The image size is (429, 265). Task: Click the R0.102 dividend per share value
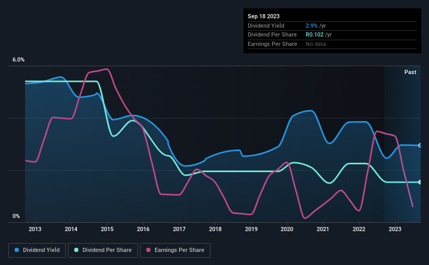click(315, 35)
